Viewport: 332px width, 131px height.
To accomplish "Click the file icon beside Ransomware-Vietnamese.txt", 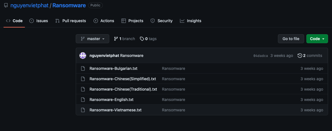I will coord(83,110).
